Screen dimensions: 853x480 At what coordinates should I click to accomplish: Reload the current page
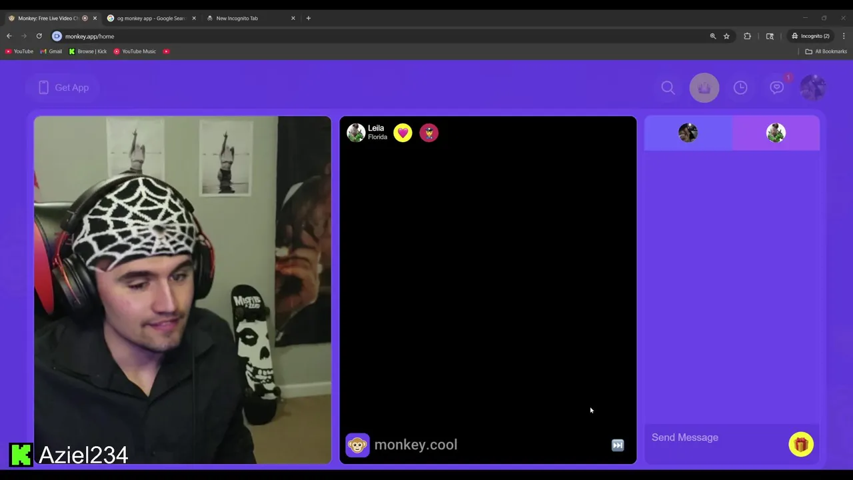[x=39, y=36]
